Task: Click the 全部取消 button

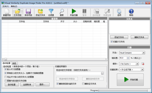Action: click(x=27, y=84)
